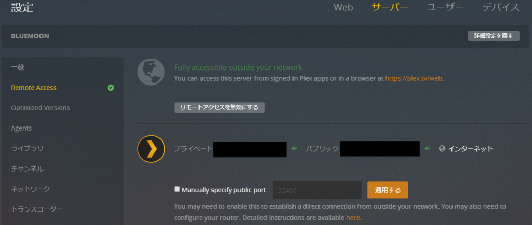Click 'Fully accessible outside your network' status text
The width and height of the screenshot is (532, 225).
[x=238, y=67]
